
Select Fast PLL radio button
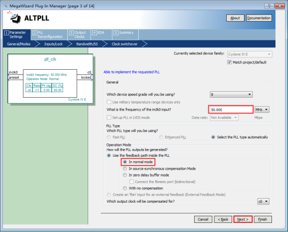click(x=109, y=137)
